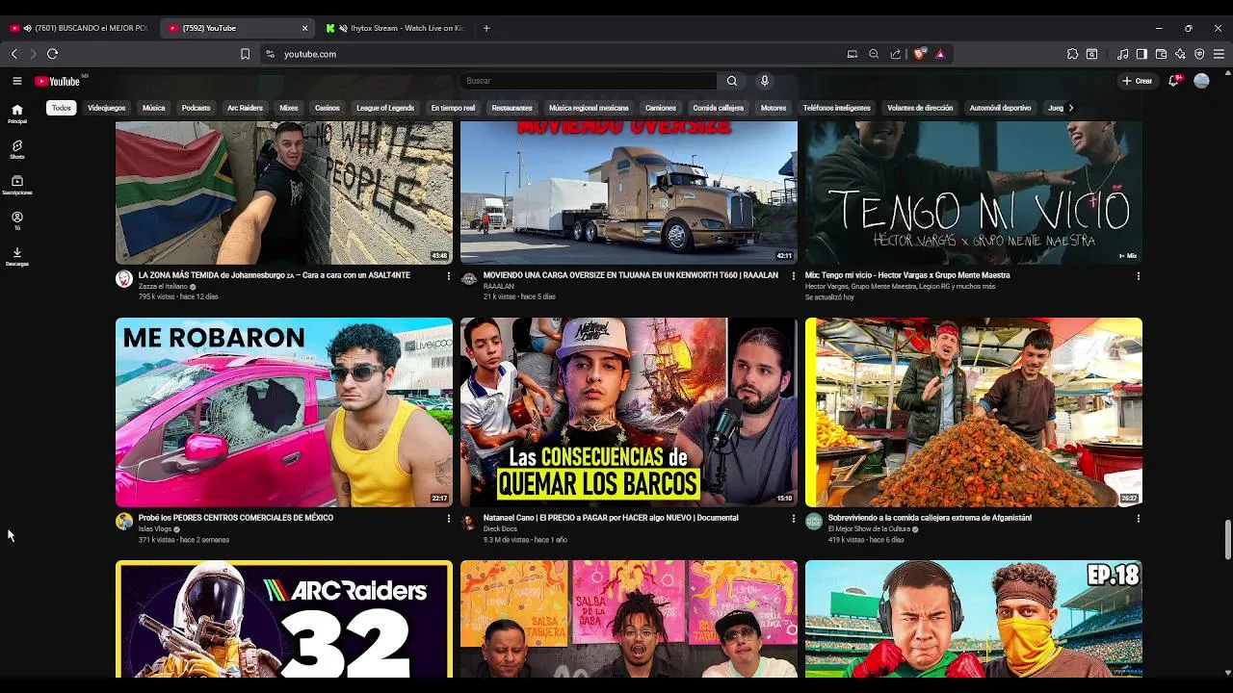Screen dimensions: 1233x693
Task: Open browser extensions puzzle icon
Action: [x=1072, y=54]
